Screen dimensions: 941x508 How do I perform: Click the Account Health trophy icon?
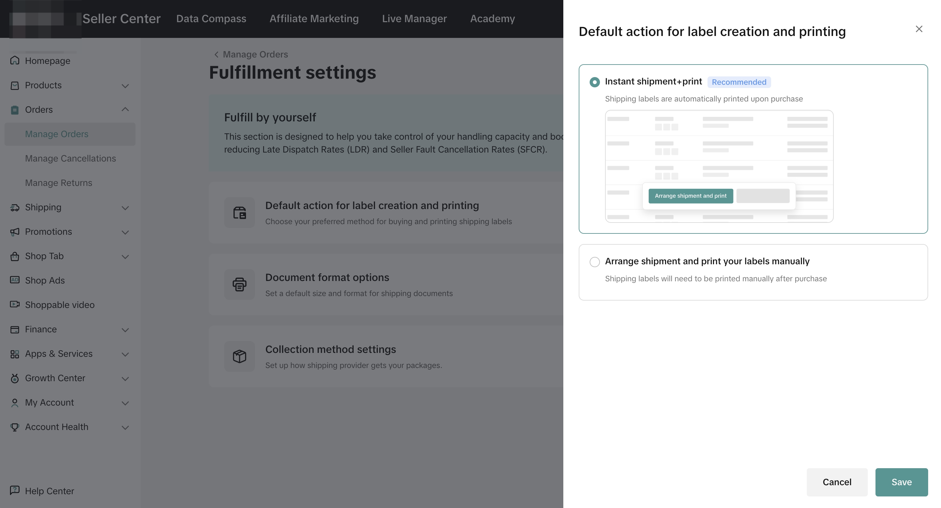tap(14, 426)
